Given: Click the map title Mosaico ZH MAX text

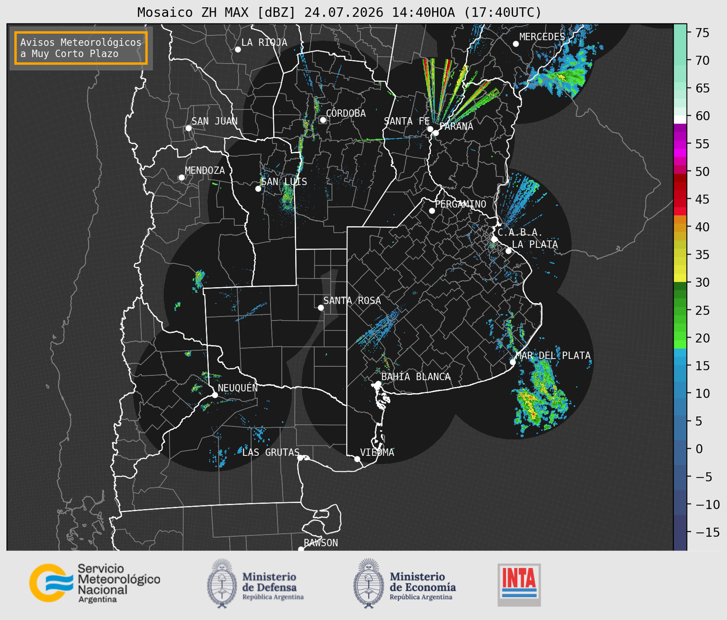Looking at the screenshot, I should tap(195, 13).
